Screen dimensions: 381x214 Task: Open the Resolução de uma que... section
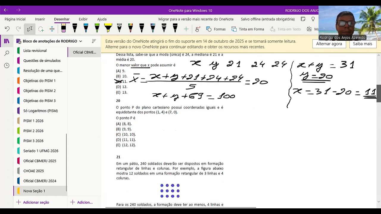click(x=40, y=71)
